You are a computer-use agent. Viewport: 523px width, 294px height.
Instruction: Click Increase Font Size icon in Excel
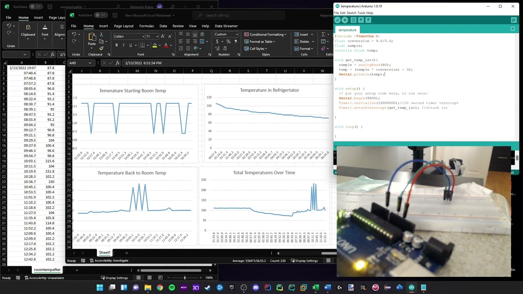tap(164, 36)
